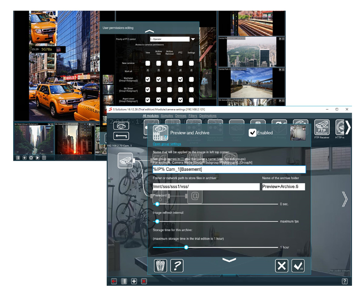Click Mark all link under Archive Removal column
This screenshot has width=362, height=294.
coord(169,70)
